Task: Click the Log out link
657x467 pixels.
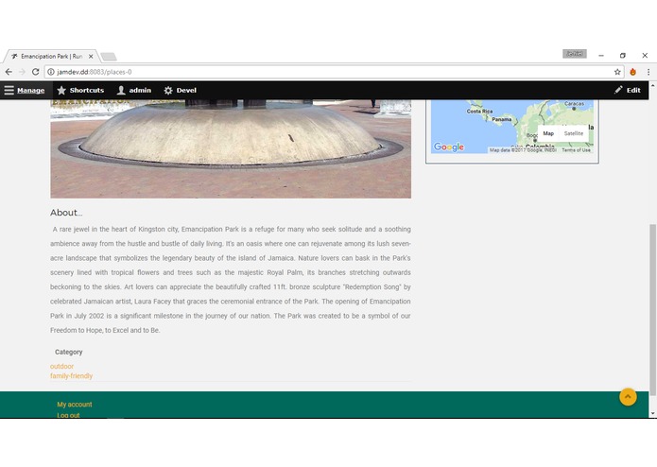Action: pyautogui.click(x=68, y=415)
